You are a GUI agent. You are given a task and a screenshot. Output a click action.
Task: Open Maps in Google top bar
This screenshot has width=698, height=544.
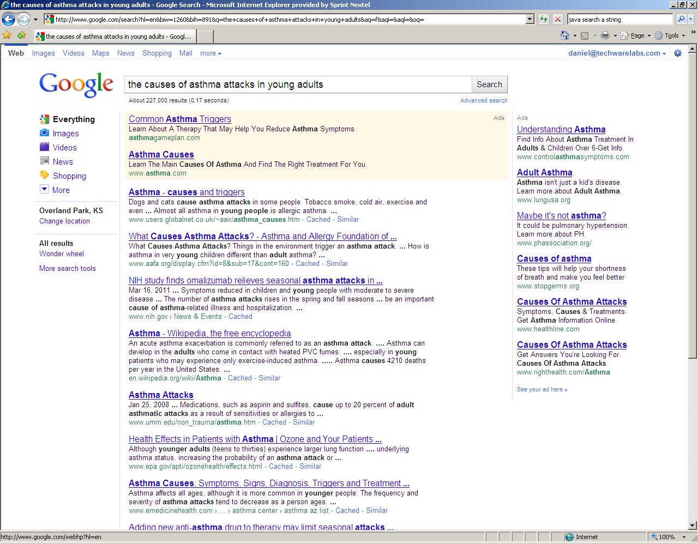tap(100, 53)
